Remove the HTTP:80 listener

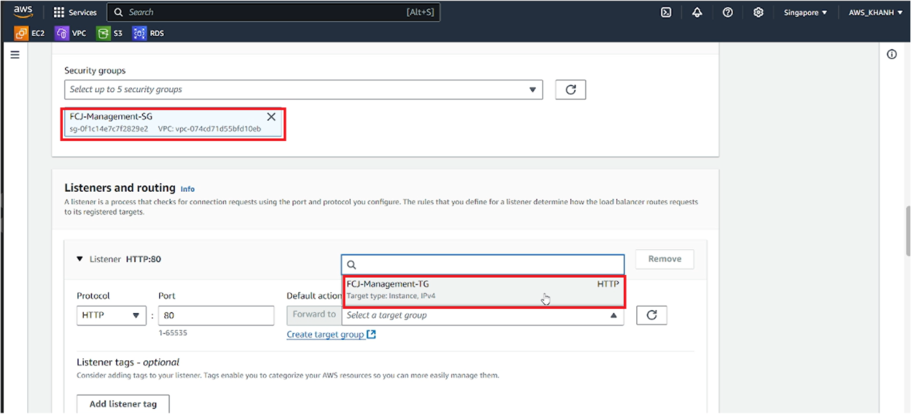(665, 259)
